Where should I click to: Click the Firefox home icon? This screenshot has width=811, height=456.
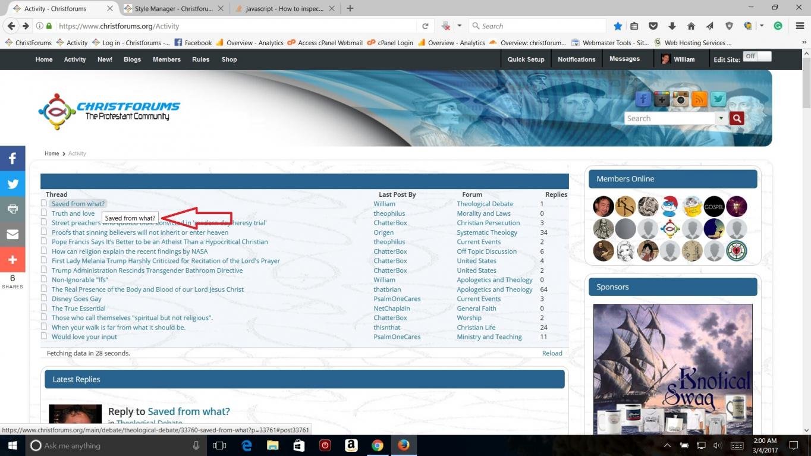point(691,26)
